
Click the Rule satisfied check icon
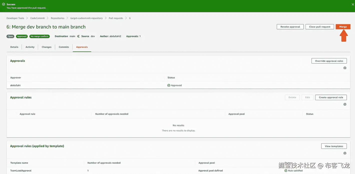click(286, 171)
